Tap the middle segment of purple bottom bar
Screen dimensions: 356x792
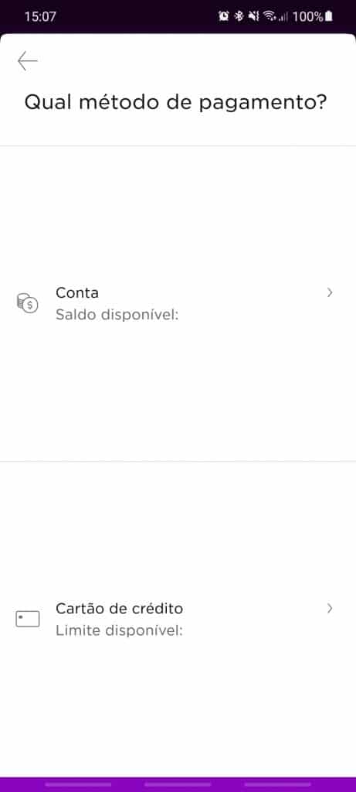pyautogui.click(x=178, y=784)
